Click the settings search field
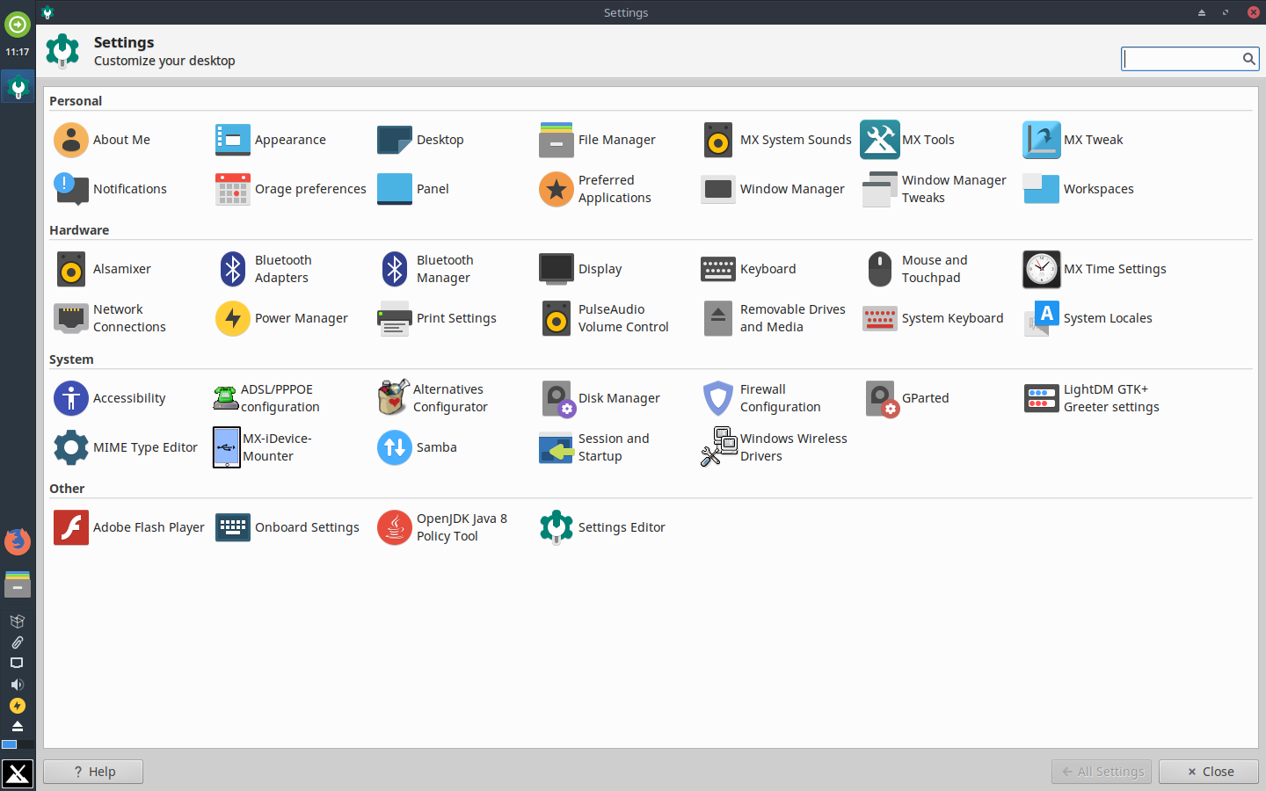1266x791 pixels. pos(1181,59)
